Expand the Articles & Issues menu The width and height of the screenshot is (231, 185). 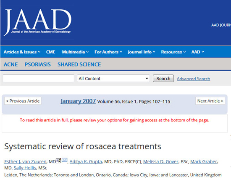[x=22, y=52]
